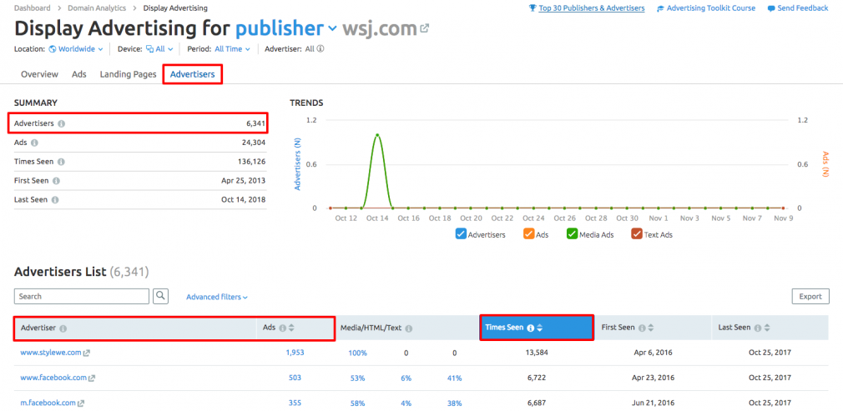The height and width of the screenshot is (411, 843).
Task: Click the magnifier search button
Action: tap(161, 296)
